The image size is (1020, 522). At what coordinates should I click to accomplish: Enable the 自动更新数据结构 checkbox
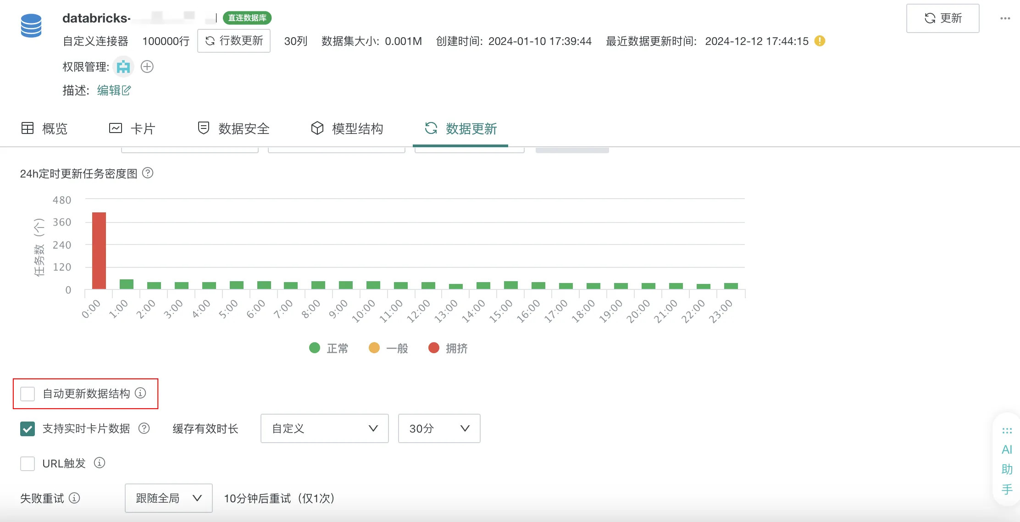[x=28, y=394]
